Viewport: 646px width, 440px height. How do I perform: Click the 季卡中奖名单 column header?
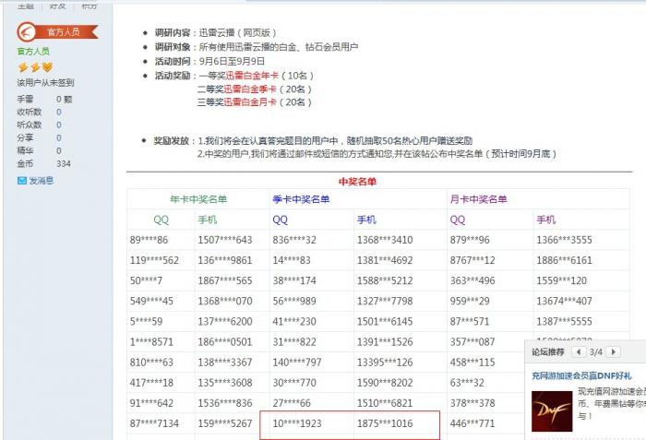click(301, 199)
